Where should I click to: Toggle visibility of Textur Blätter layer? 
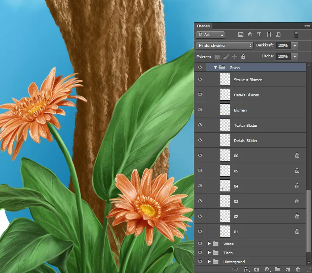(x=200, y=125)
